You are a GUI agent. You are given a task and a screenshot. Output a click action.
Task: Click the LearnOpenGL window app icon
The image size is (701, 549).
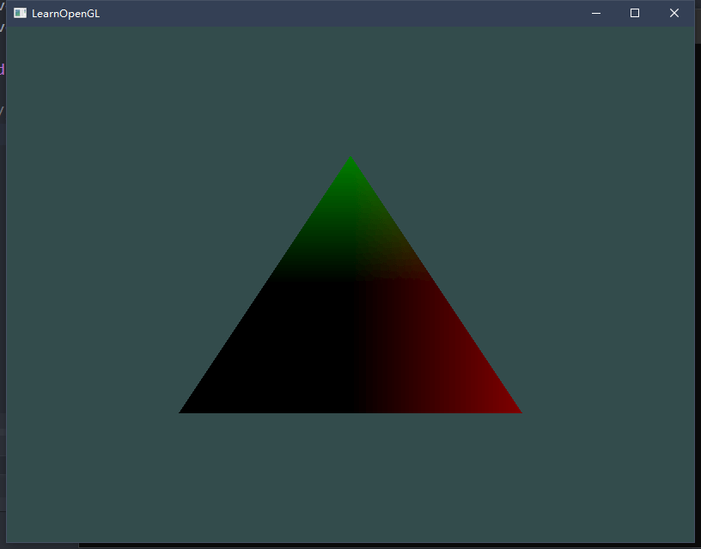click(20, 13)
